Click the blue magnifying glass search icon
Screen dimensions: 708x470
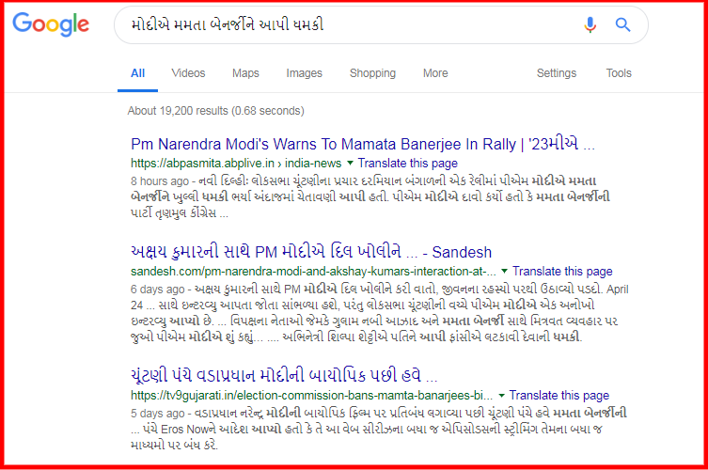(x=623, y=24)
